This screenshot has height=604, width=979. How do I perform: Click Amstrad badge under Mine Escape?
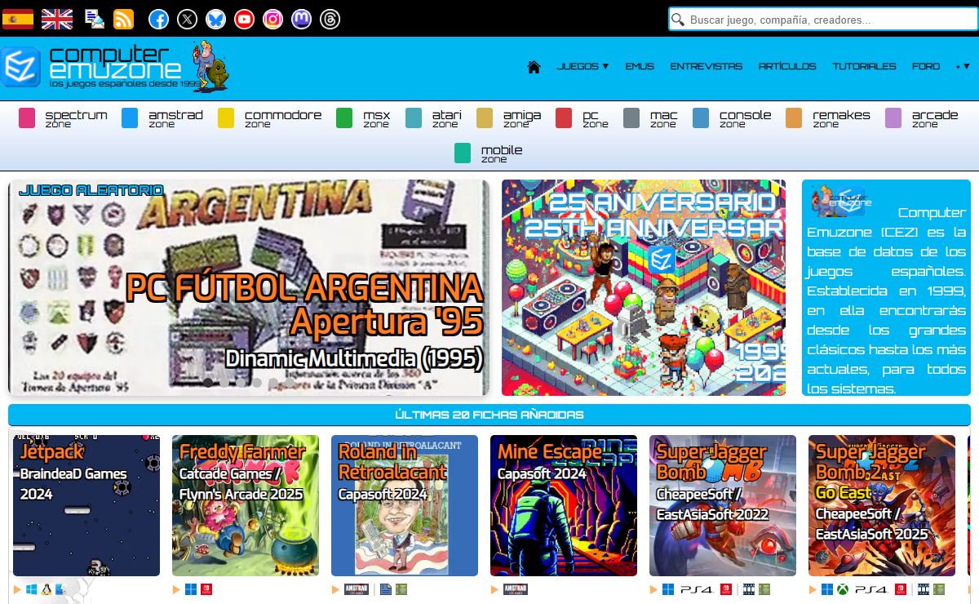516,588
